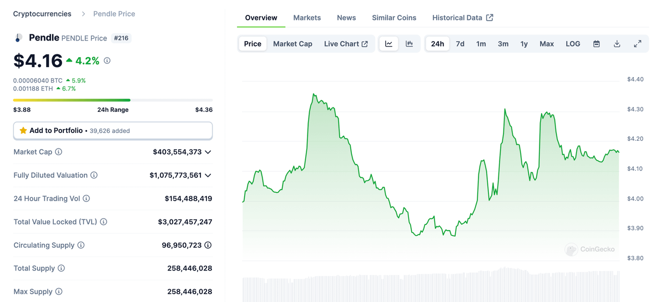Click the $4.16 price value
The width and height of the screenshot is (666, 302).
[38, 60]
